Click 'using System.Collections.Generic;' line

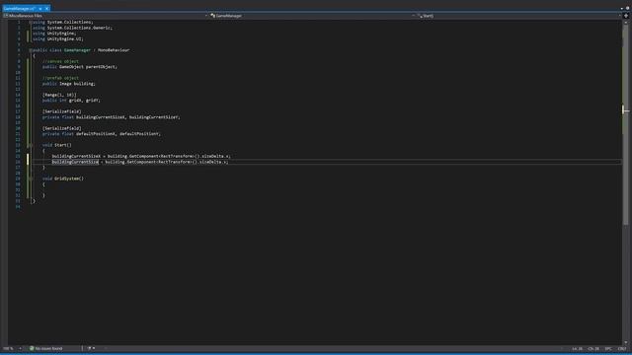point(72,28)
